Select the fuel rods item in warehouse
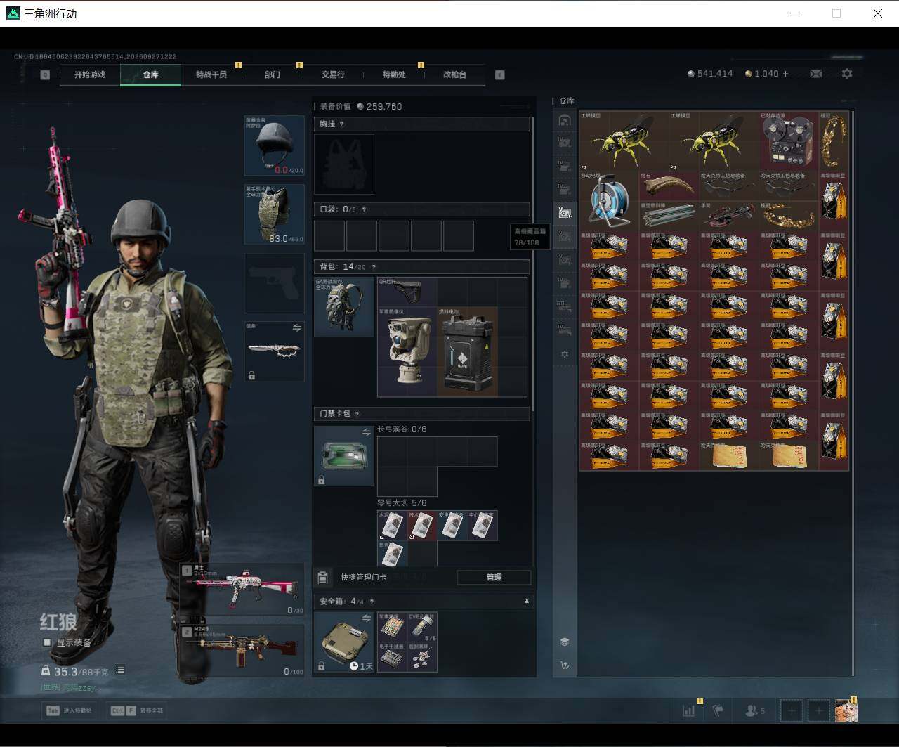 point(669,216)
